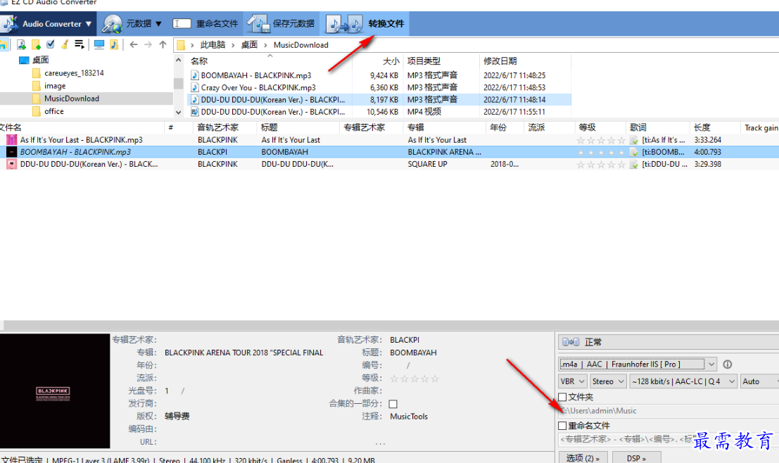Click the 等级 rating column header
Viewport: 779px width, 463px height.
[600, 127]
